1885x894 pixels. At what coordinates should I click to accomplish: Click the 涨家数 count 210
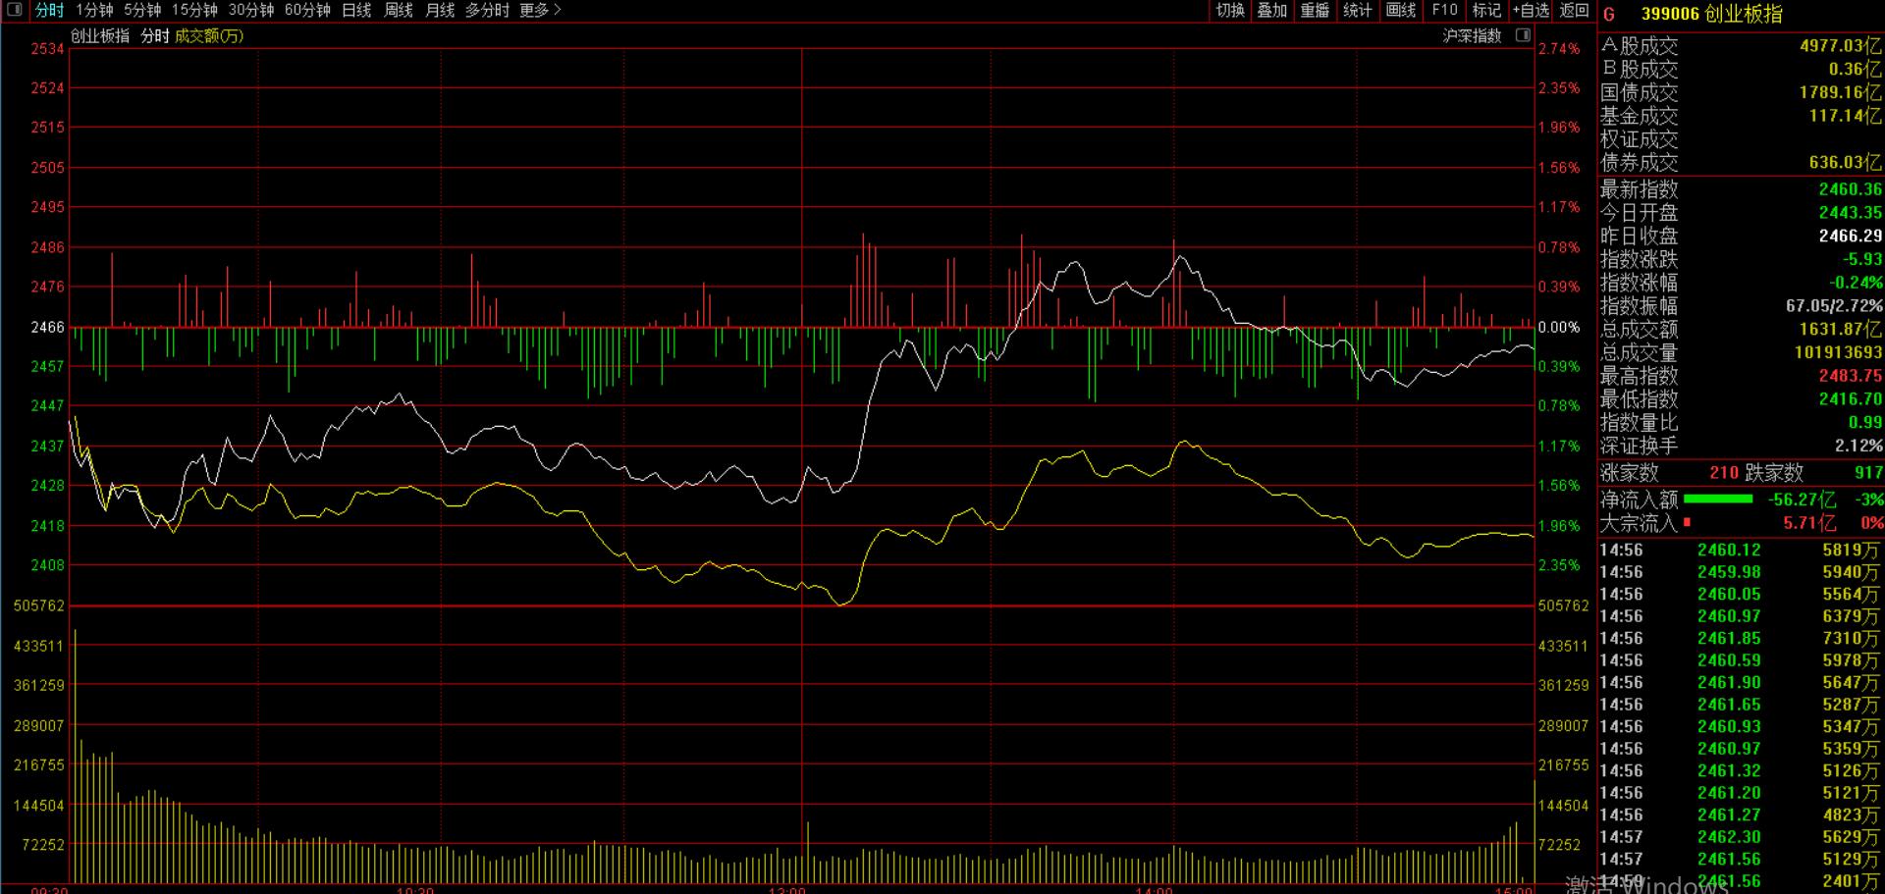tap(1724, 473)
